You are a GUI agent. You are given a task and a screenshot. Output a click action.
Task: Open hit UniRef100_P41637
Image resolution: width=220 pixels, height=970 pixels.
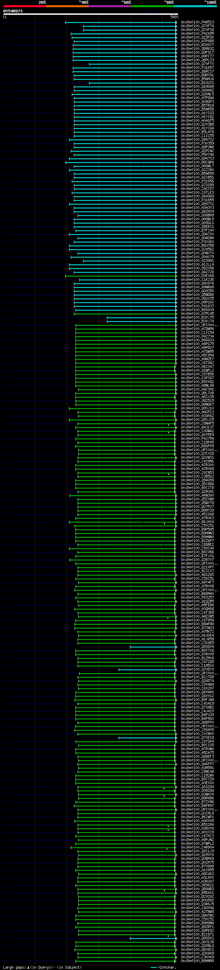point(197,306)
